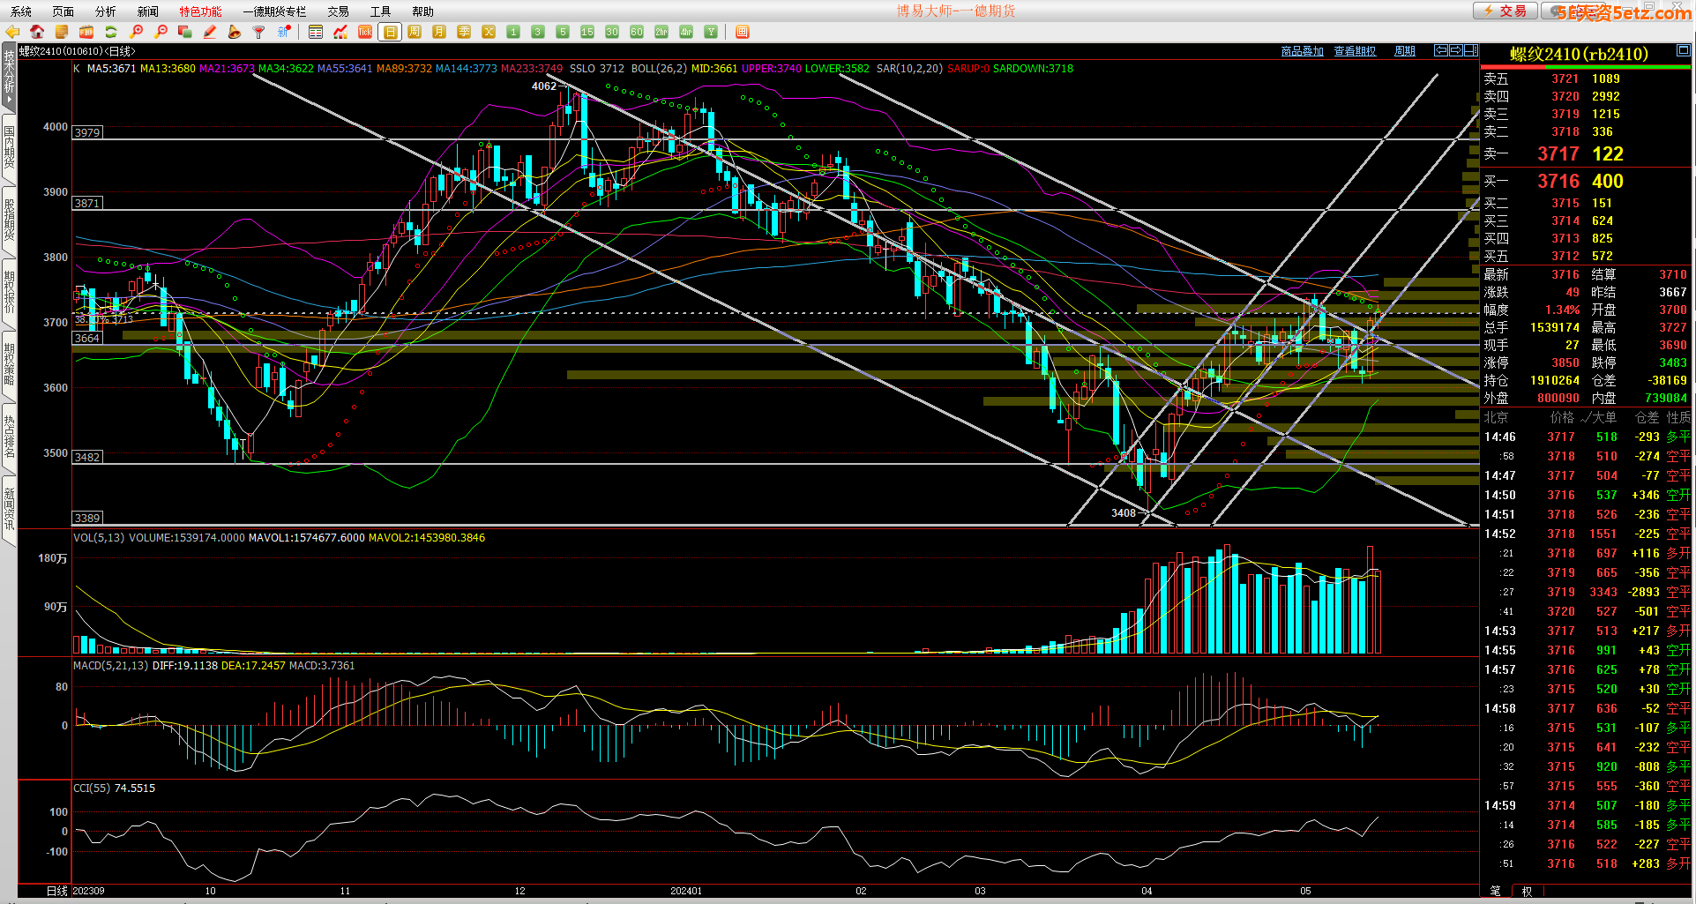Image resolution: width=1696 pixels, height=904 pixels.
Task: Open the 特色功能 menu
Action: click(201, 11)
